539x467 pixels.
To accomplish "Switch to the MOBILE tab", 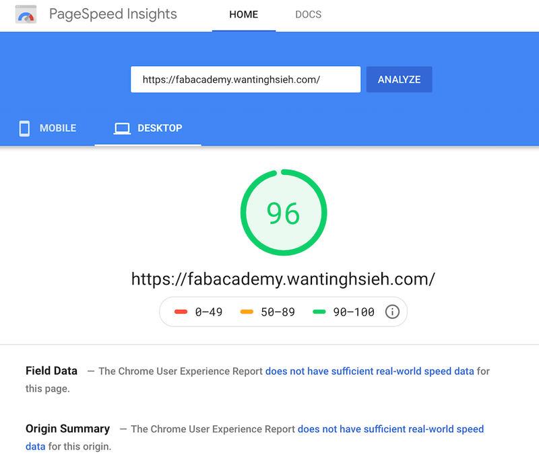I will tap(48, 129).
